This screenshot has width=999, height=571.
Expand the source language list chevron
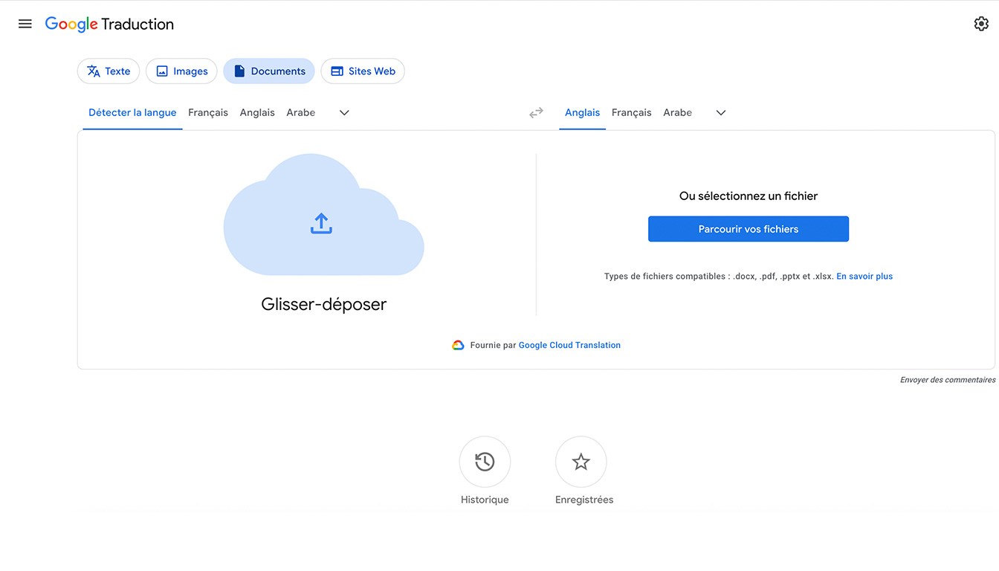pyautogui.click(x=344, y=113)
